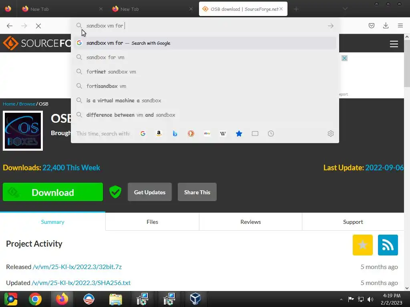Open VirtualBox cube icon in taskbar
The image size is (410, 307).
point(195,299)
